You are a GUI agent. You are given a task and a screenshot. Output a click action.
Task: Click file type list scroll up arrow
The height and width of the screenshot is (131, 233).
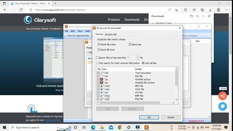point(176,68)
